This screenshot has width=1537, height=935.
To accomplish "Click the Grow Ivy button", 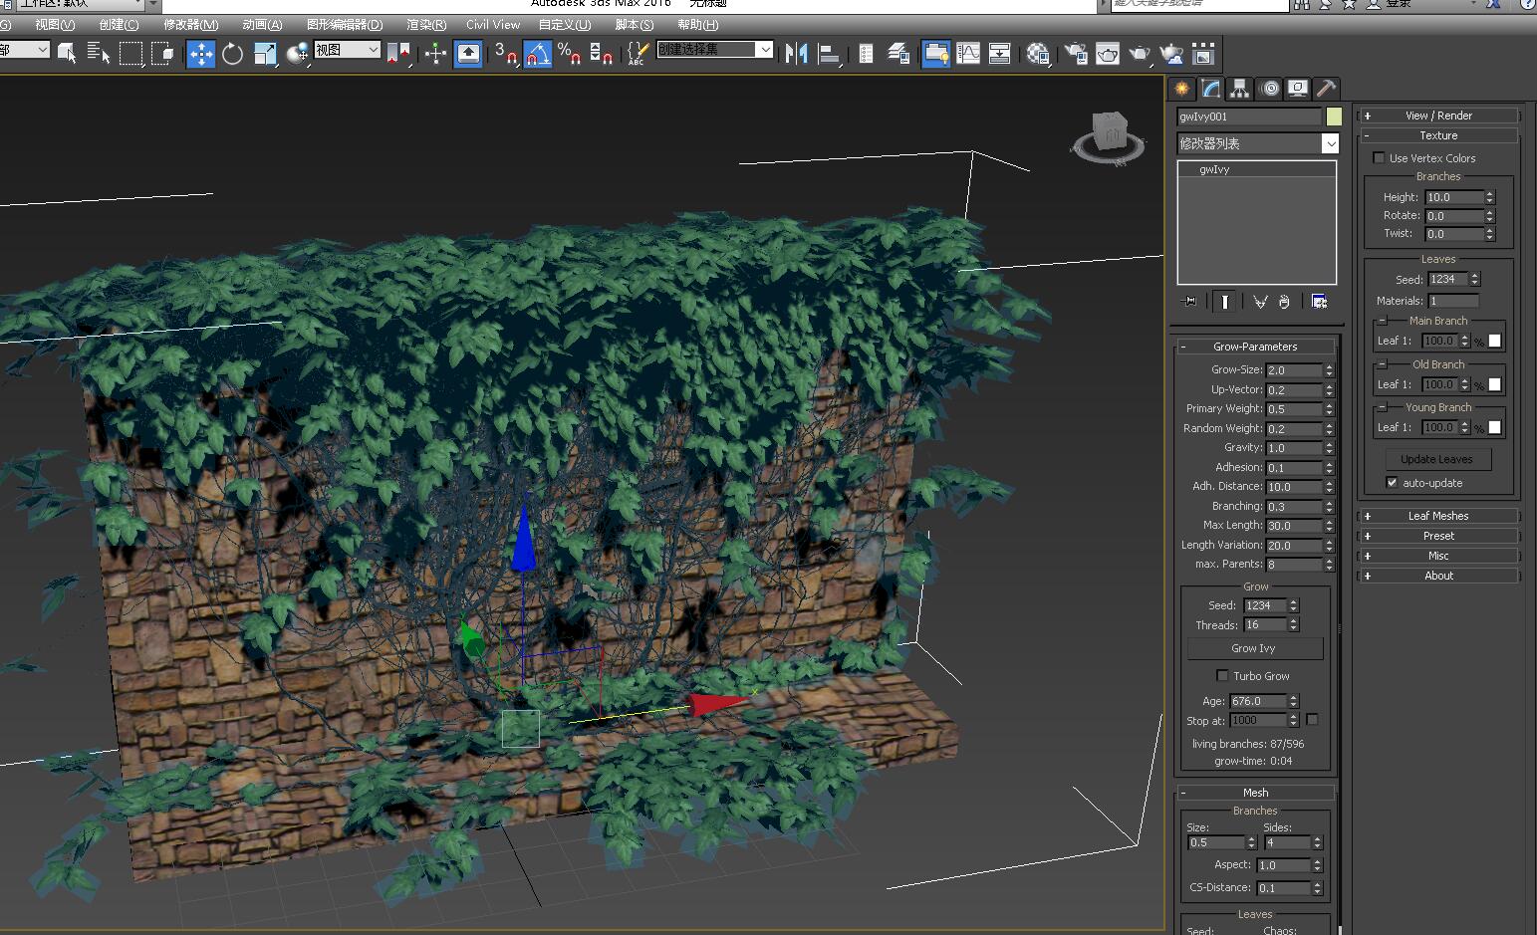I will [1254, 648].
